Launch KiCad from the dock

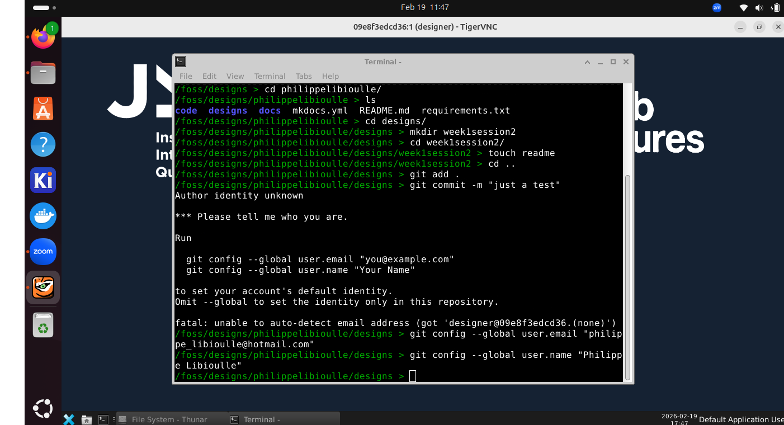(43, 180)
